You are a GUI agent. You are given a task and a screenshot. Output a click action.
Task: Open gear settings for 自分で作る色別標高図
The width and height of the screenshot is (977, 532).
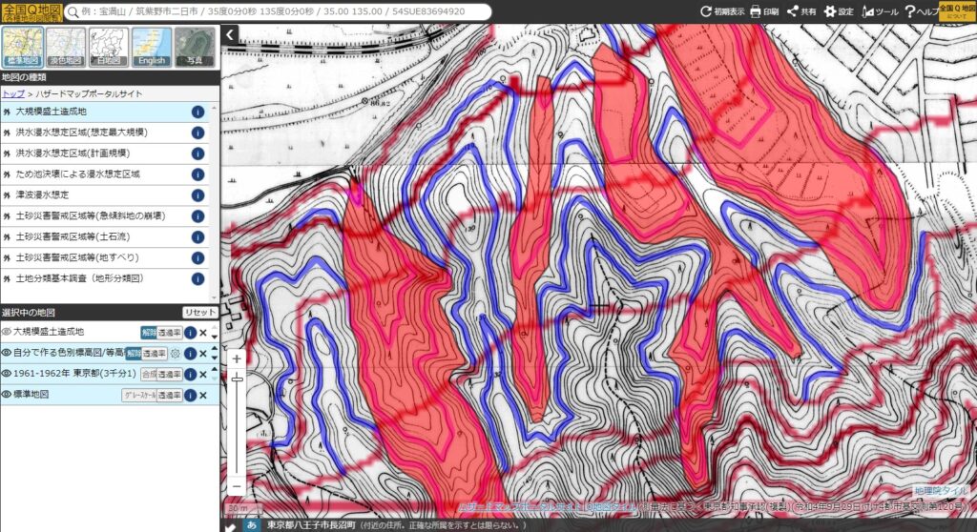pyautogui.click(x=175, y=353)
